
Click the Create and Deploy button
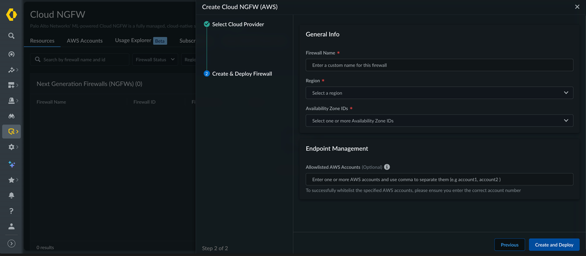click(x=554, y=245)
